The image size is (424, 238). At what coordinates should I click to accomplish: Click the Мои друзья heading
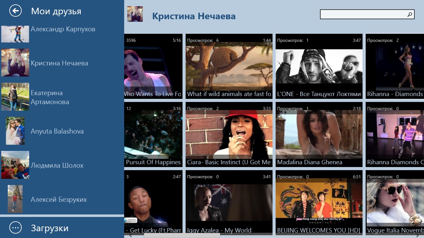pyautogui.click(x=56, y=11)
